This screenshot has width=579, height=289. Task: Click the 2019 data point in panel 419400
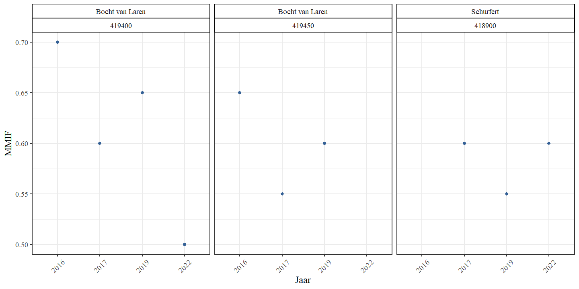(142, 93)
